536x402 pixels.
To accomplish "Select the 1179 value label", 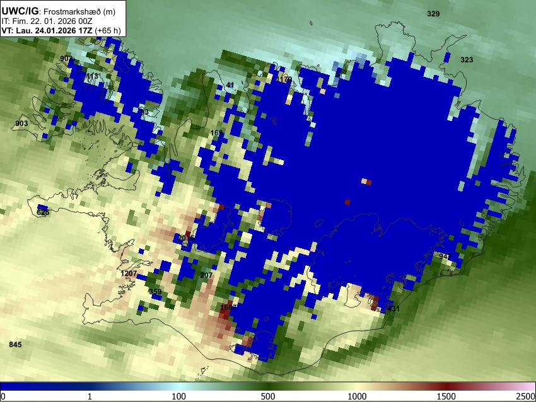I will [284, 79].
